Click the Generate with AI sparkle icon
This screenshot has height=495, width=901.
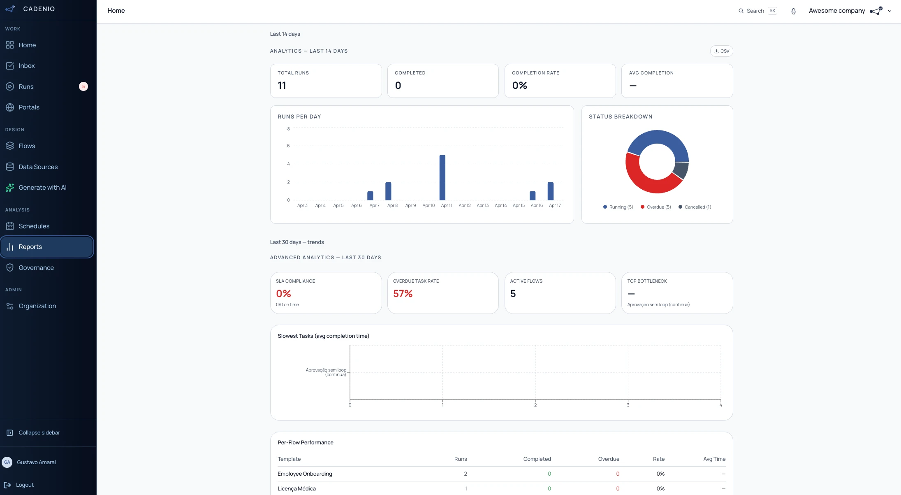tap(10, 188)
